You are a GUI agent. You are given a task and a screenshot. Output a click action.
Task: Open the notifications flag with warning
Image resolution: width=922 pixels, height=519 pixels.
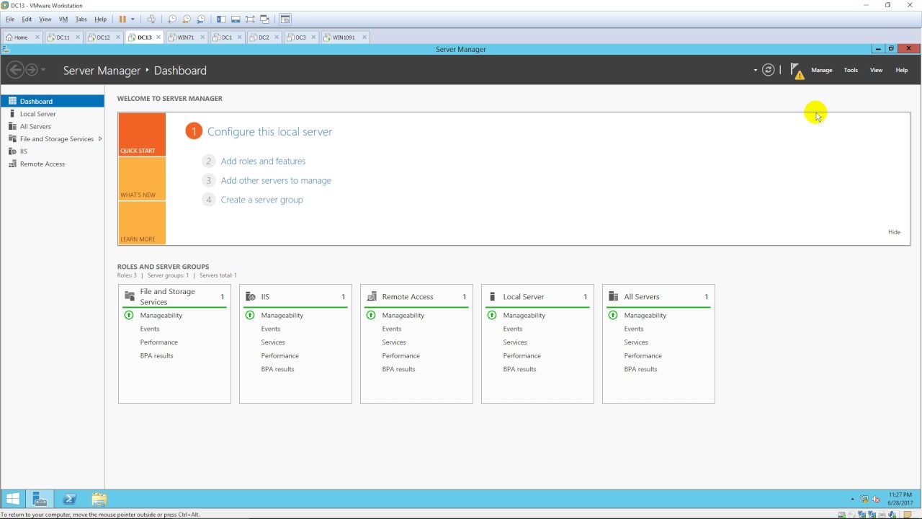coord(797,71)
